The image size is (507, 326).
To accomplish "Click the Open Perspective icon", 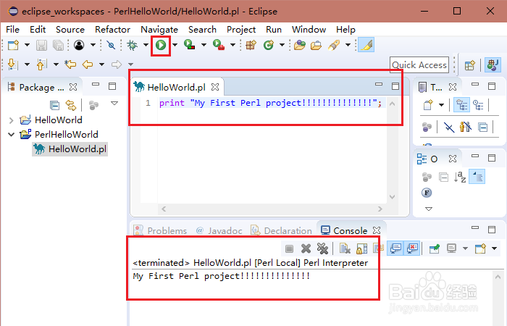I will (x=470, y=65).
